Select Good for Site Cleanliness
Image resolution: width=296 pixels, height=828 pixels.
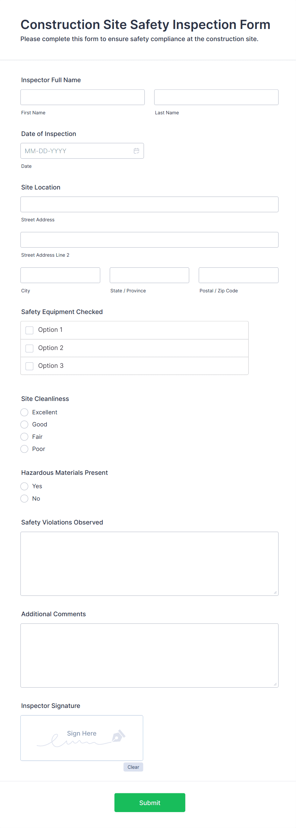tap(24, 424)
